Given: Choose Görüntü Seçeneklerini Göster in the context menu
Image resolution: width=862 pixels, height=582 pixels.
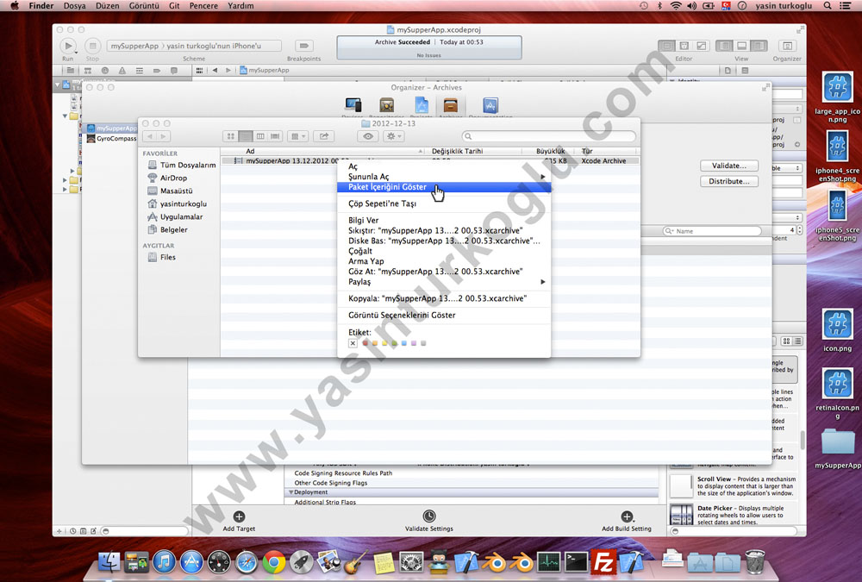Looking at the screenshot, I should point(444,316).
